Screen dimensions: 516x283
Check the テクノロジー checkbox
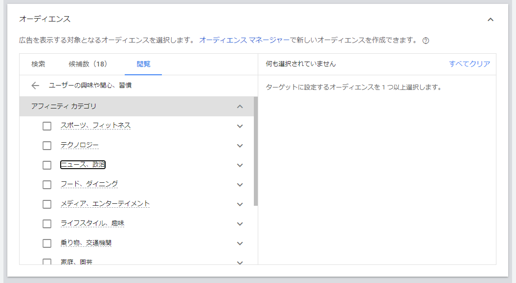click(47, 146)
